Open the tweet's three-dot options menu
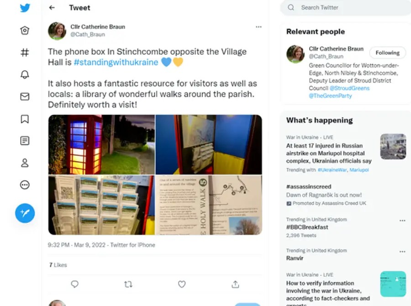The width and height of the screenshot is (411, 306). pyautogui.click(x=258, y=27)
